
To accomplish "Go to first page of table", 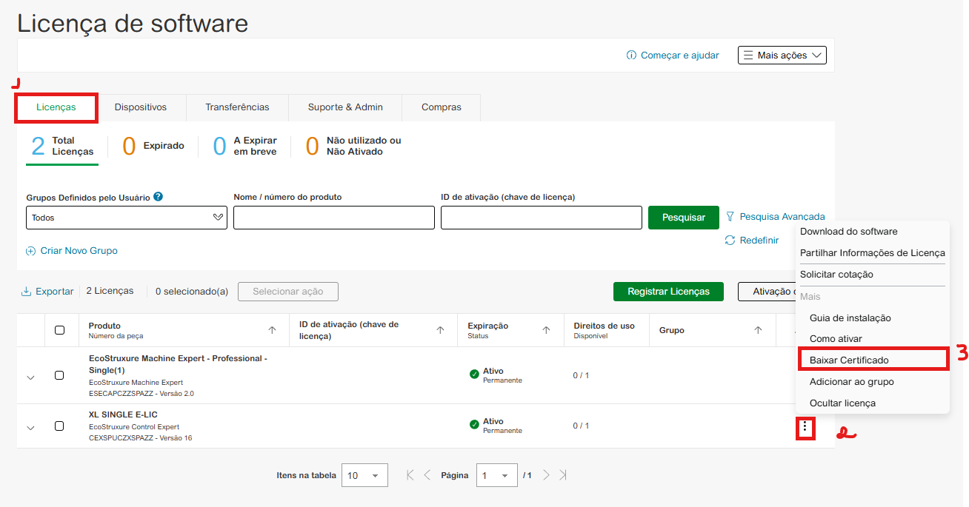I will pos(410,475).
